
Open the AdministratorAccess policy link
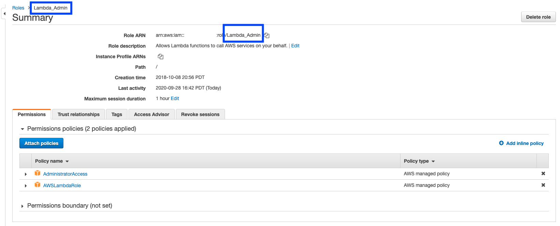[x=65, y=174]
